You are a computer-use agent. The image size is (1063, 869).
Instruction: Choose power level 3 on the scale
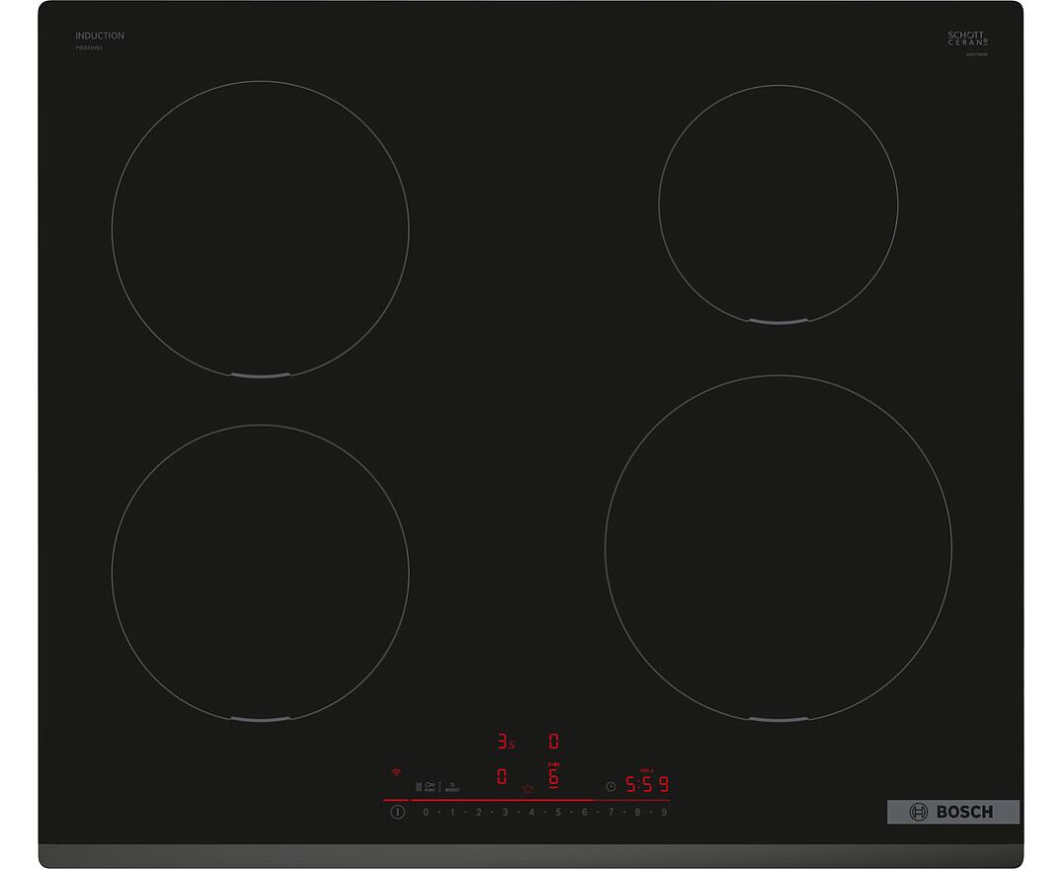coord(505,812)
